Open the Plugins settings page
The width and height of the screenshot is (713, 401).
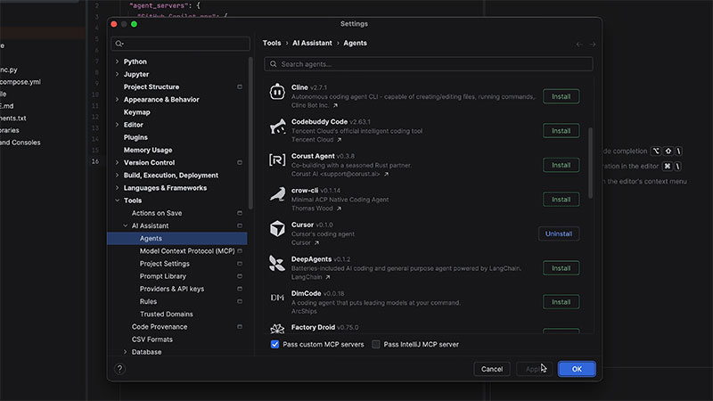pos(135,137)
